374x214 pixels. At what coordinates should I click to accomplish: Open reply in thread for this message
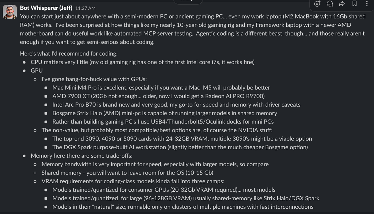click(330, 4)
